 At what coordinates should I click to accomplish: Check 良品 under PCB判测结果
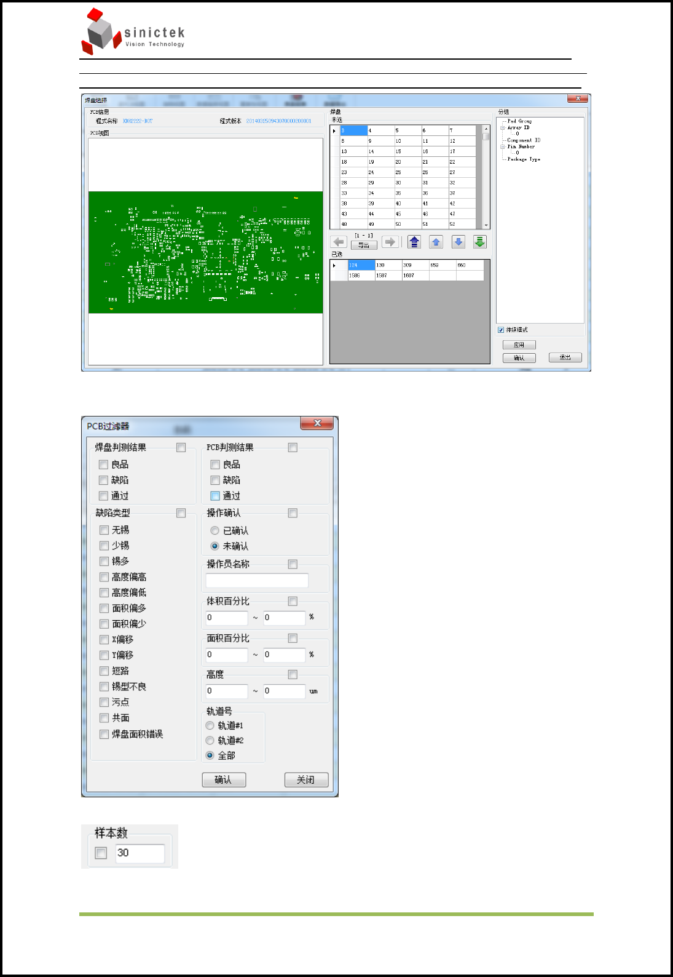215,465
